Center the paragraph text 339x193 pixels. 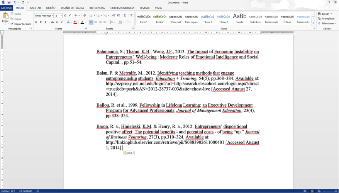pyautogui.click(x=95, y=22)
